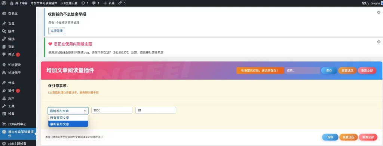The width and height of the screenshot is (383, 146).
Task: Select 所有置顶文章 option
Action: point(68,118)
